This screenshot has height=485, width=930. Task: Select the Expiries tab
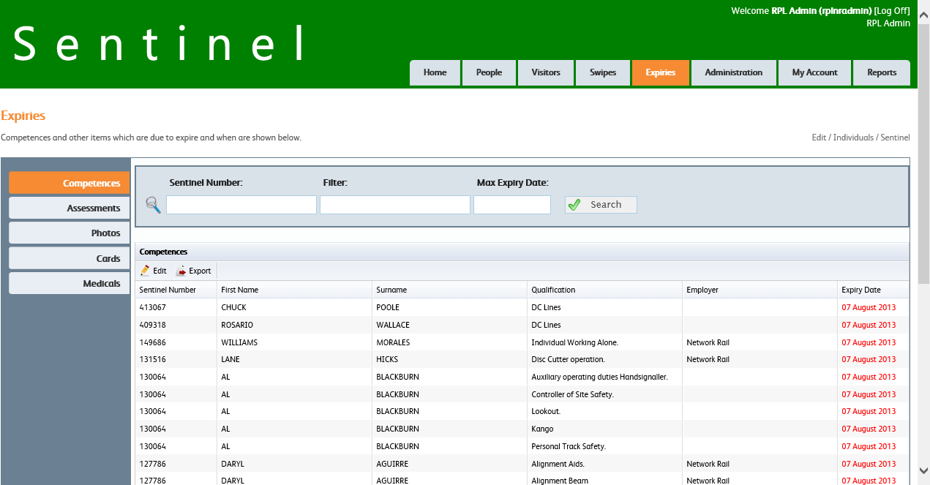661,72
